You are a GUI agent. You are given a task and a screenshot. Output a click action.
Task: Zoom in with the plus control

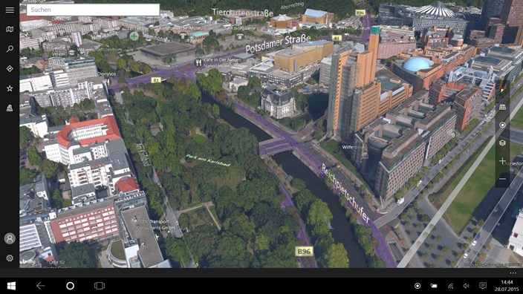(x=502, y=161)
